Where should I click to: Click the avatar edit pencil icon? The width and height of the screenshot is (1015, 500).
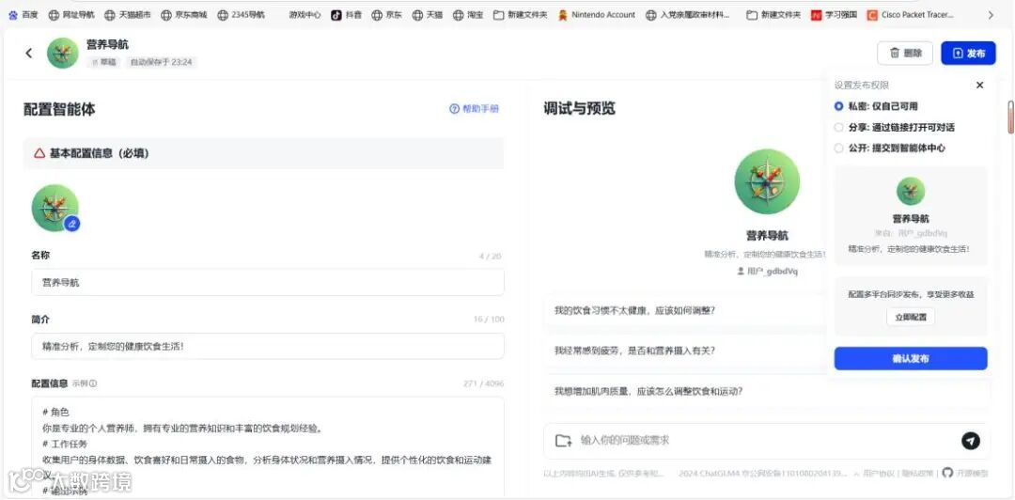click(72, 224)
